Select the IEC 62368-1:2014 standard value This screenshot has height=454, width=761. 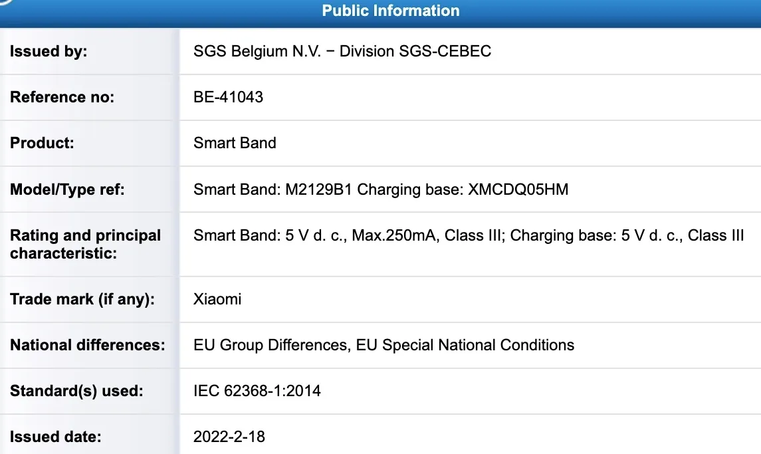coord(257,391)
